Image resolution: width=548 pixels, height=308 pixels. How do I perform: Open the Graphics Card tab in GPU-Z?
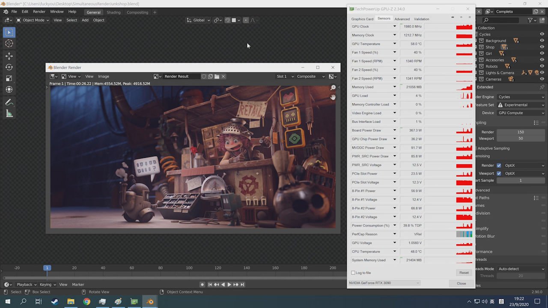[x=362, y=19]
